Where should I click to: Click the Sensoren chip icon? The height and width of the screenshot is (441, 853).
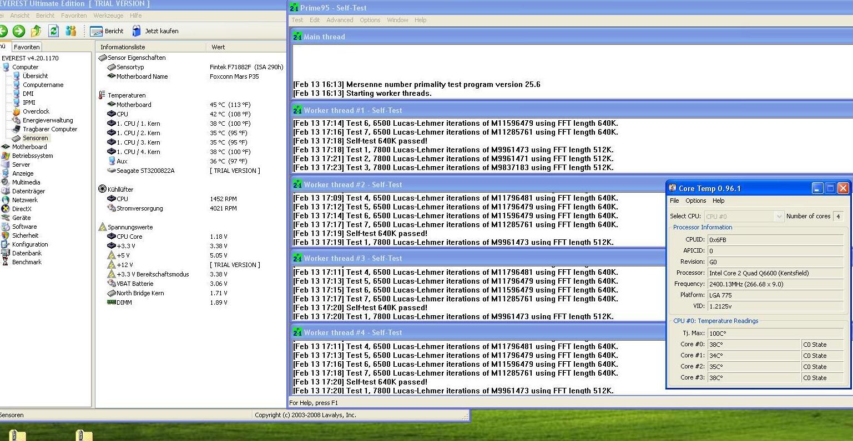pos(17,138)
